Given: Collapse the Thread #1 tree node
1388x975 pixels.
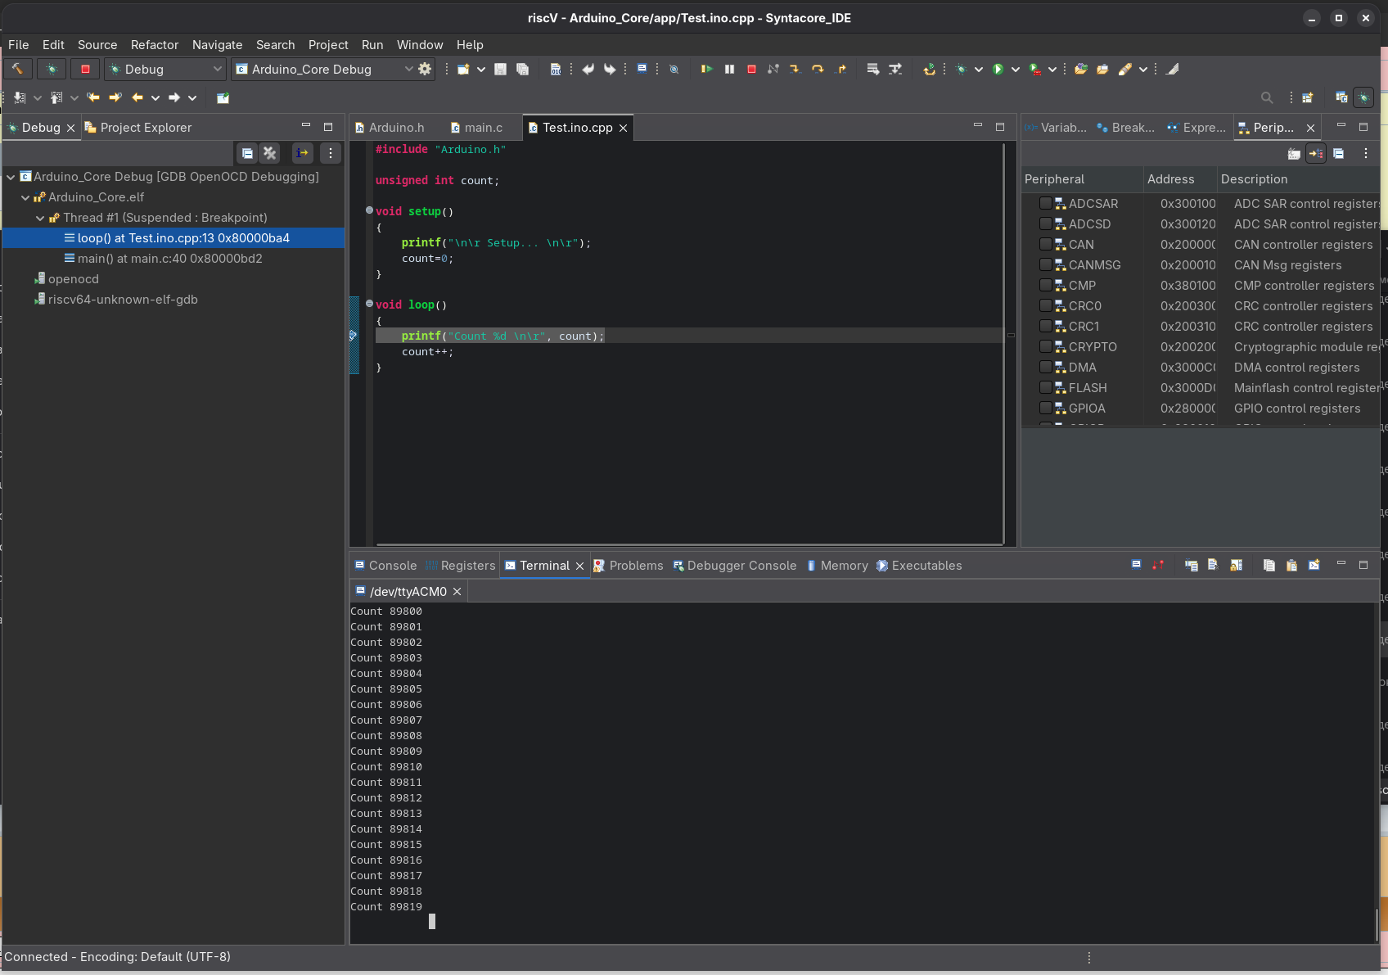Looking at the screenshot, I should (40, 218).
